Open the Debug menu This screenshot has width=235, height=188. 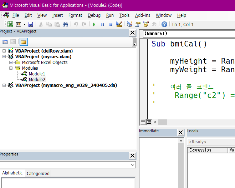coord(94,15)
